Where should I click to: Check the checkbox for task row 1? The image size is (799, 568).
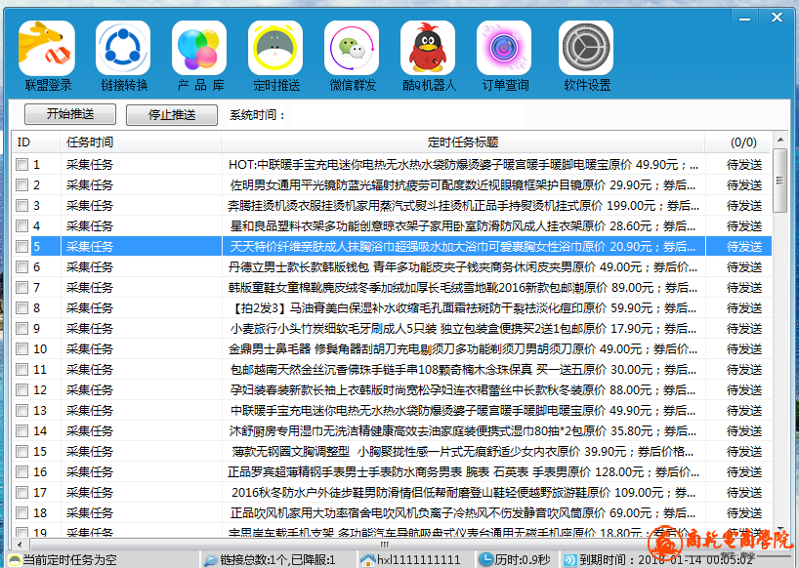(21, 164)
